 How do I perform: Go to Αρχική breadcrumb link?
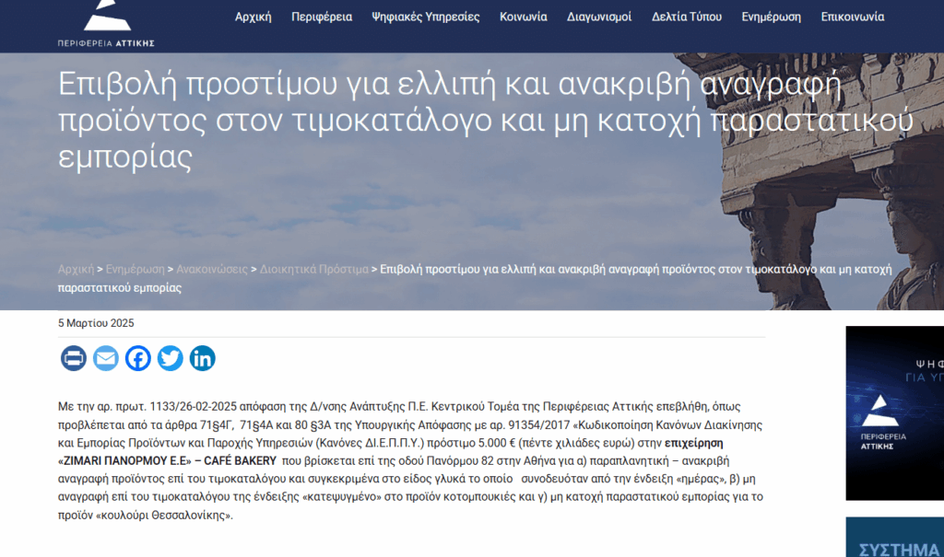pos(76,270)
